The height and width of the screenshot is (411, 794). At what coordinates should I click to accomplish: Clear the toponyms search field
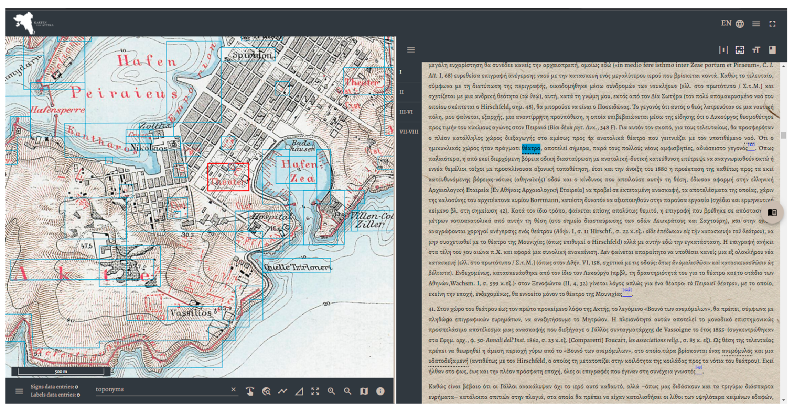233,389
